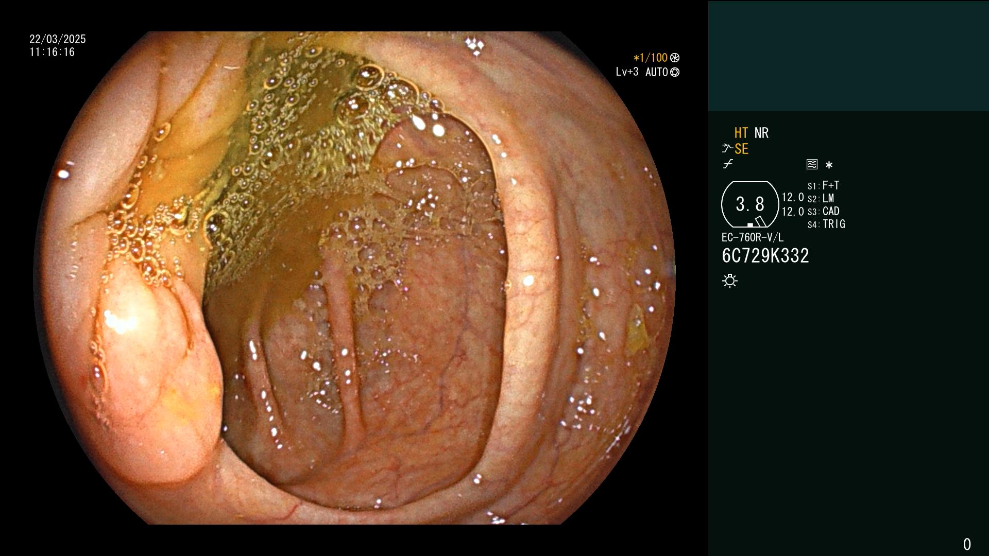Click the shutter speed icon beside 1/100
Viewport: 989px width, 556px height.
click(x=675, y=58)
